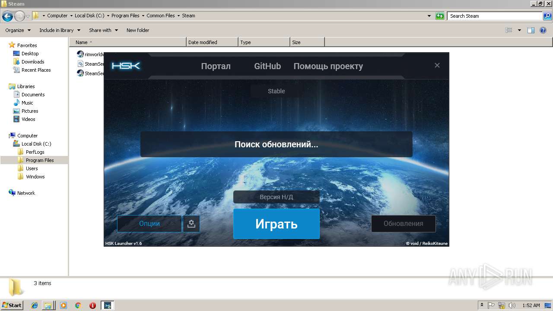The image size is (553, 311).
Task: Click the network tray icon
Action: [502, 305]
